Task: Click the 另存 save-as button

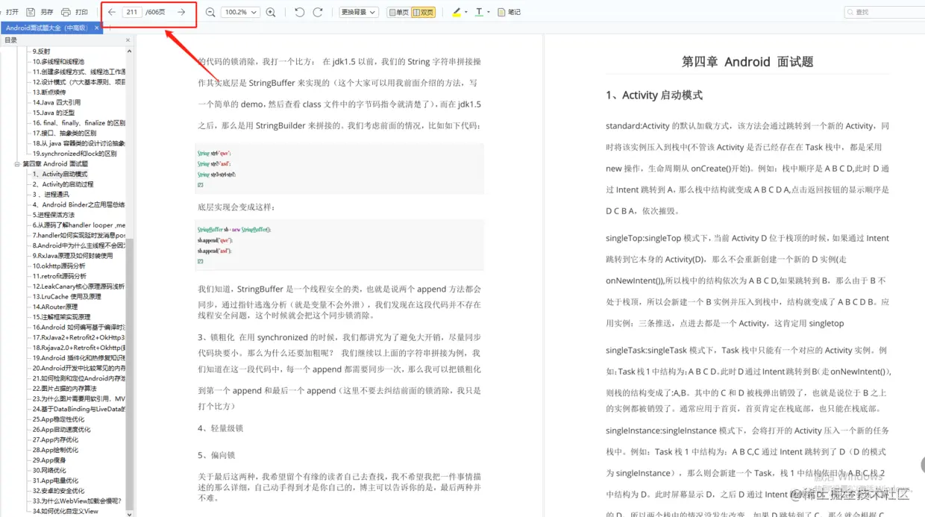Action: (40, 12)
